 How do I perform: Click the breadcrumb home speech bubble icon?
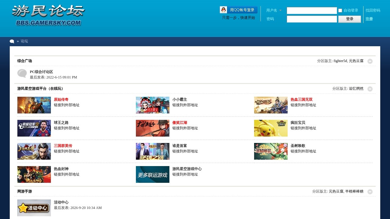click(x=12, y=41)
